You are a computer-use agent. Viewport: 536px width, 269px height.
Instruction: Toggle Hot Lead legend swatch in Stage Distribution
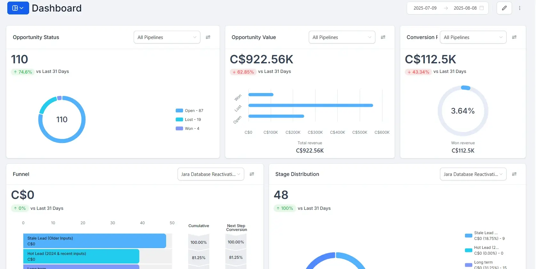[x=468, y=250]
